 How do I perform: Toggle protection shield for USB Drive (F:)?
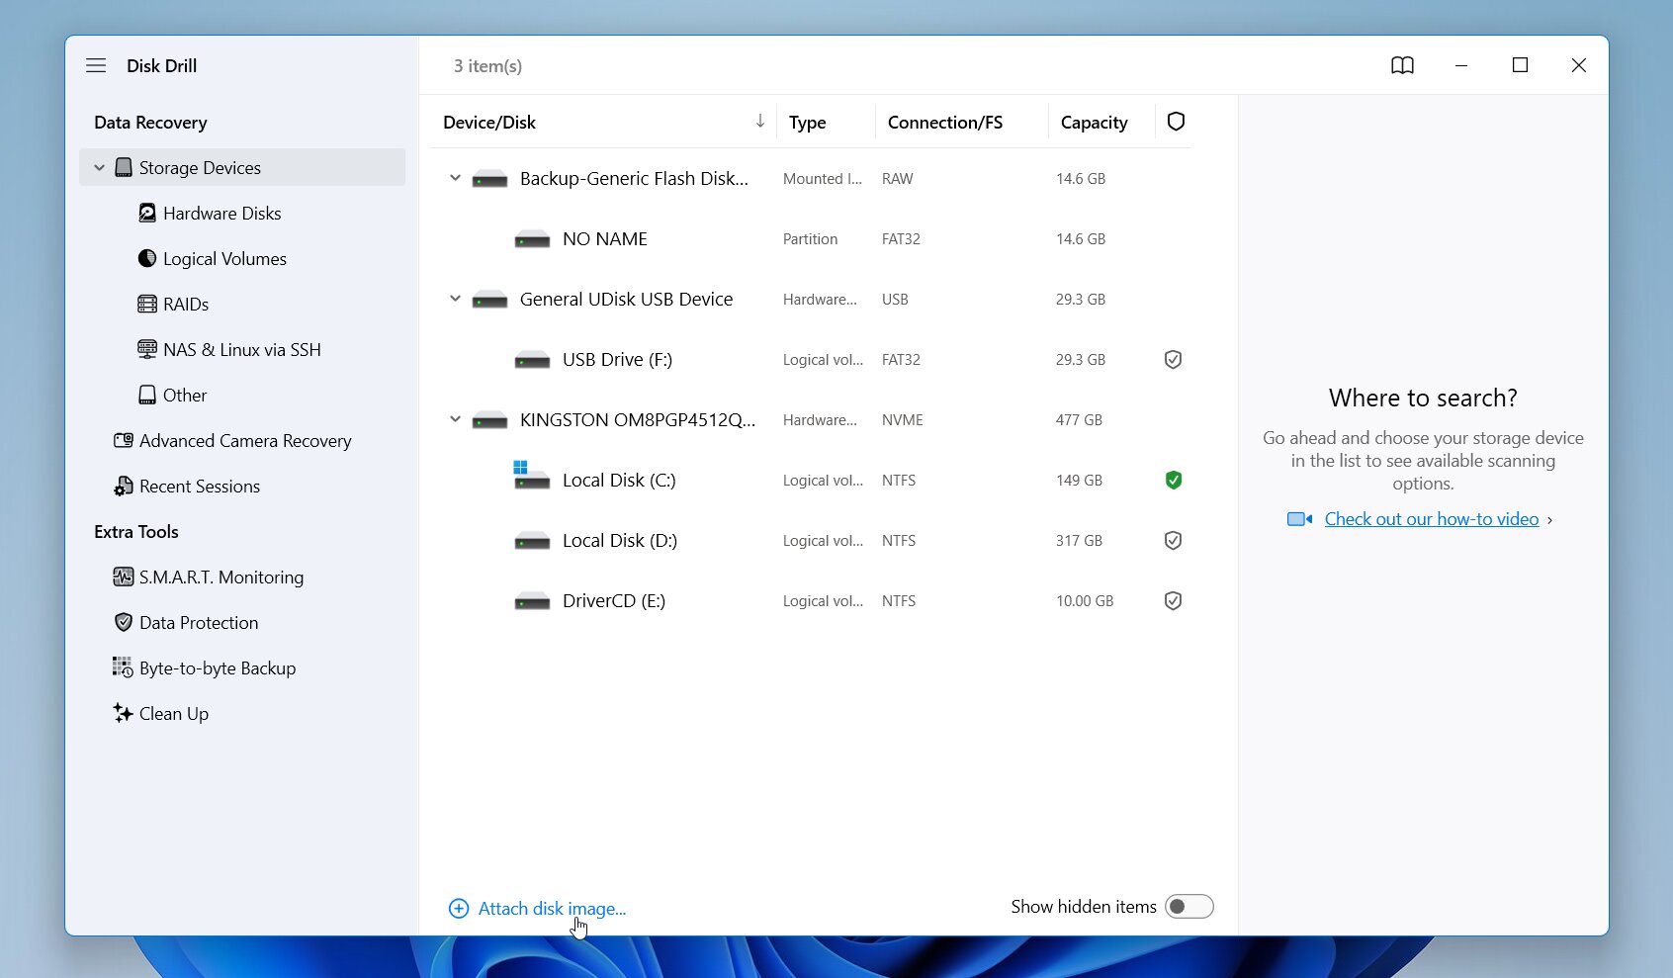coord(1173,359)
